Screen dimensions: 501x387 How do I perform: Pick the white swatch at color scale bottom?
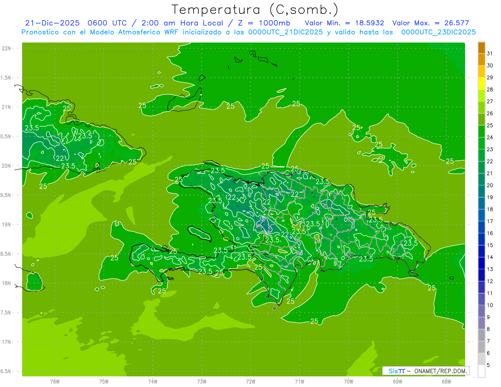(481, 371)
